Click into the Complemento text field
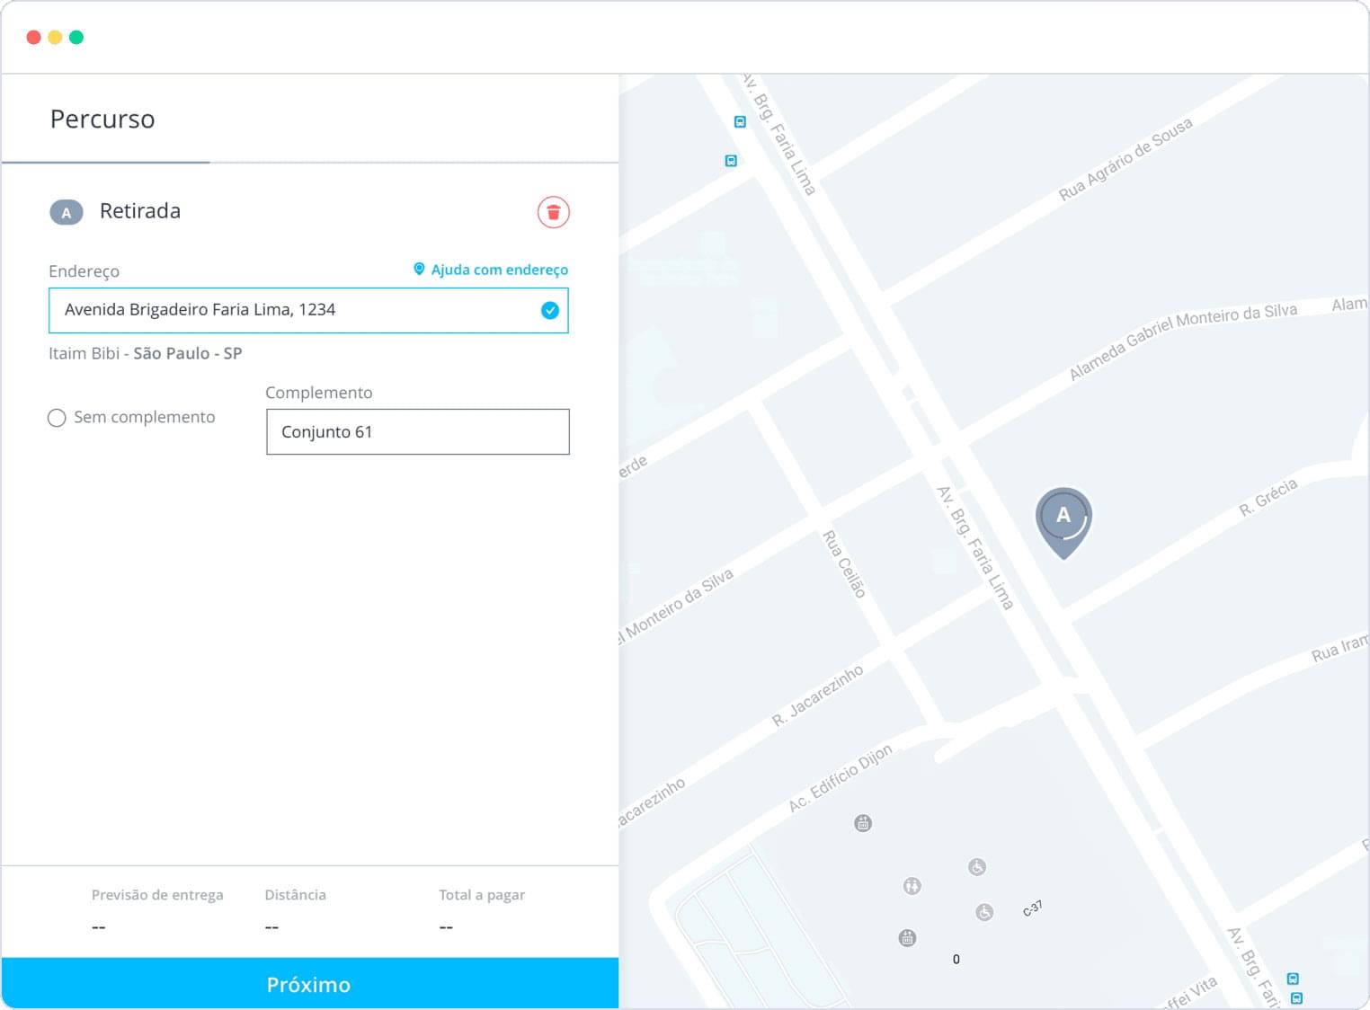 417,432
